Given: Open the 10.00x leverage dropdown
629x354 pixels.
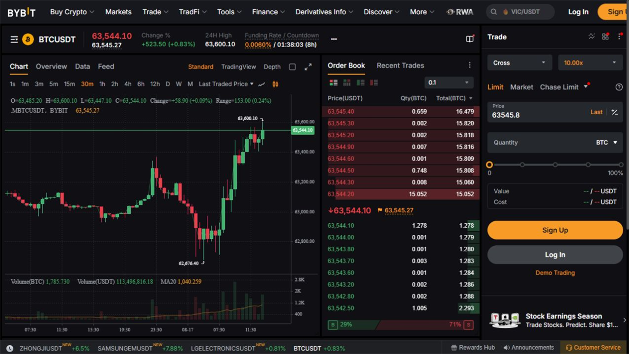Looking at the screenshot, I should (591, 62).
